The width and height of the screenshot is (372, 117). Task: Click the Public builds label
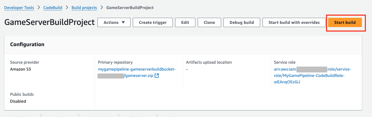click(22, 94)
